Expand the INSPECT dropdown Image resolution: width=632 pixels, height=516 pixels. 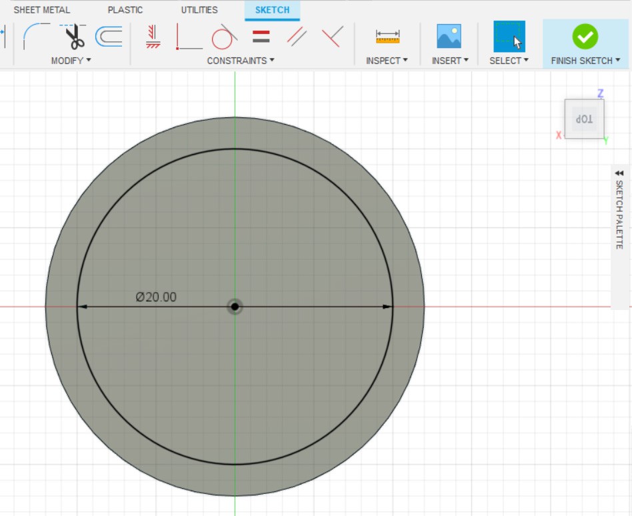pyautogui.click(x=387, y=61)
